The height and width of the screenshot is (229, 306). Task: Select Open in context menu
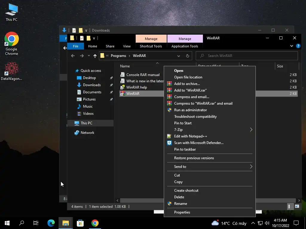tap(210, 71)
